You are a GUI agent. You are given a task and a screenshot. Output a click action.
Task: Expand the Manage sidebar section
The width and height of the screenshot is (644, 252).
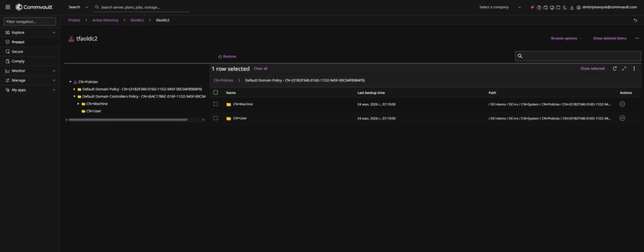click(x=54, y=80)
